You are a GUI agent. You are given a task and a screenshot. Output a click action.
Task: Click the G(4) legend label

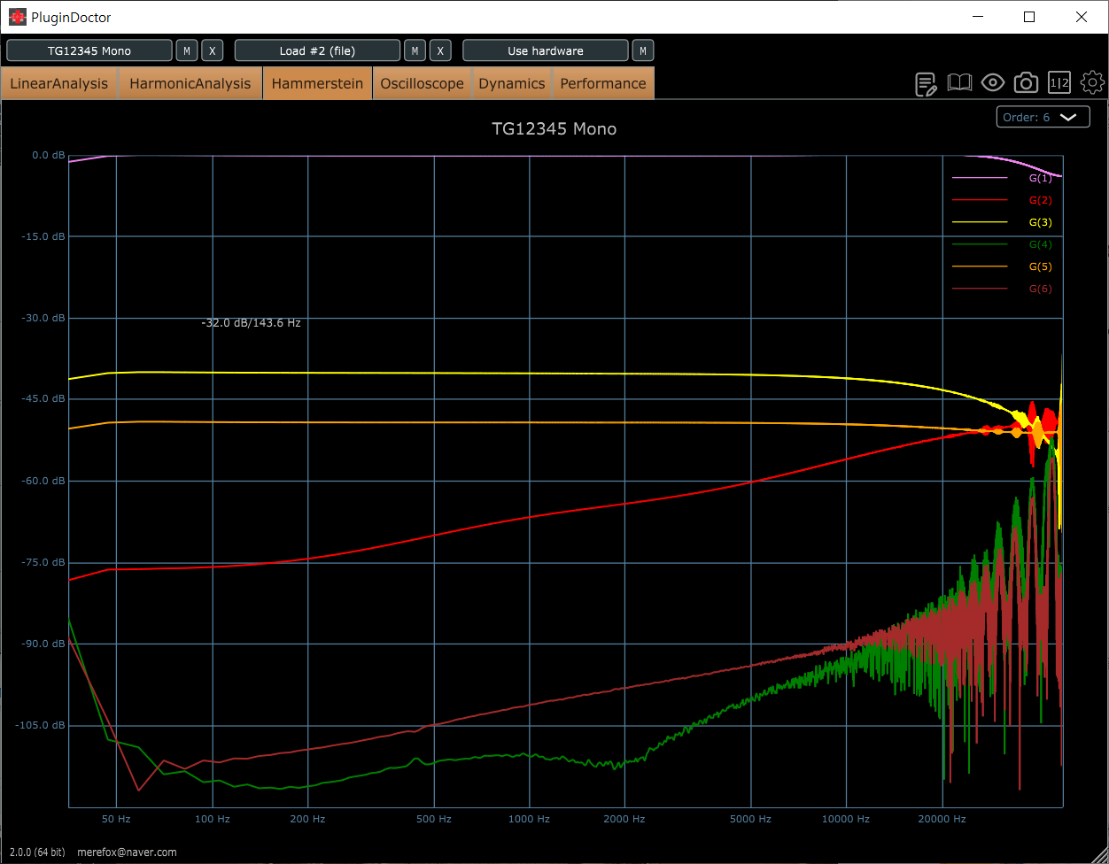(1040, 244)
